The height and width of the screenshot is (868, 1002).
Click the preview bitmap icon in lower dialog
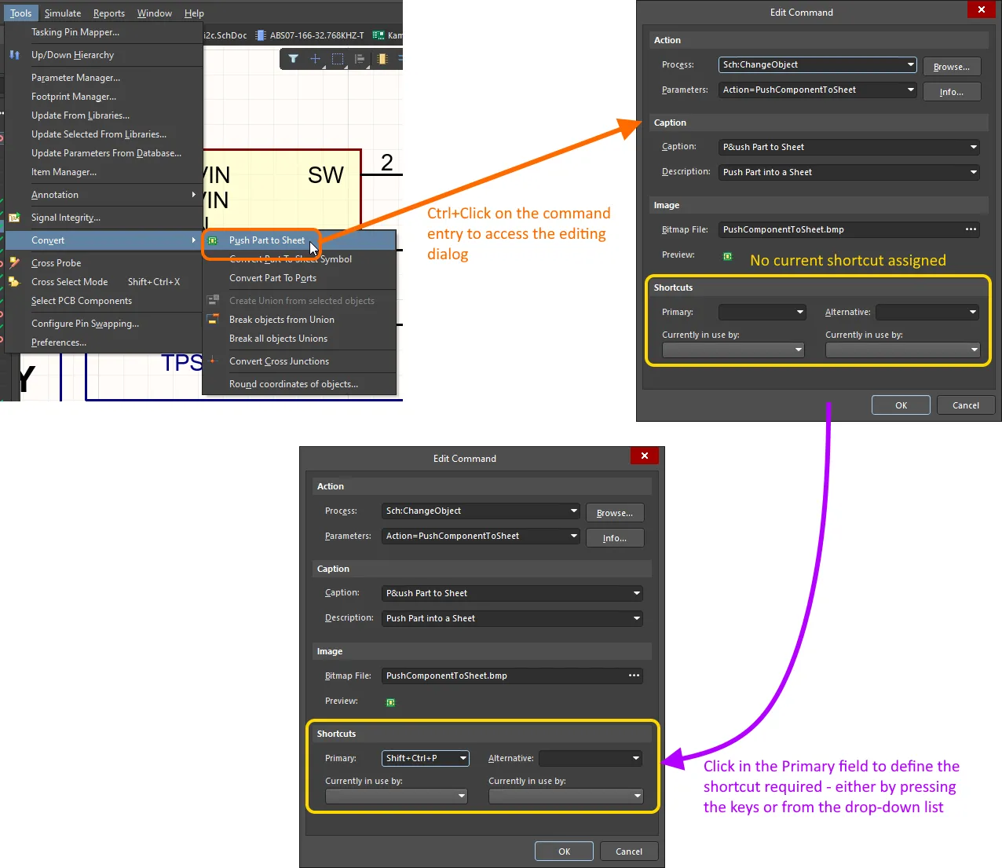[390, 702]
